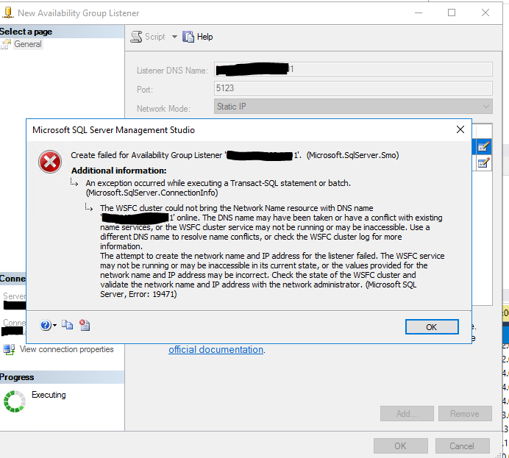Click the greyed OK button in the listener window

(x=401, y=446)
